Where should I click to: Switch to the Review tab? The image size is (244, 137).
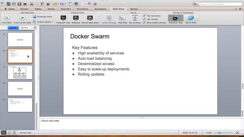[134, 9]
